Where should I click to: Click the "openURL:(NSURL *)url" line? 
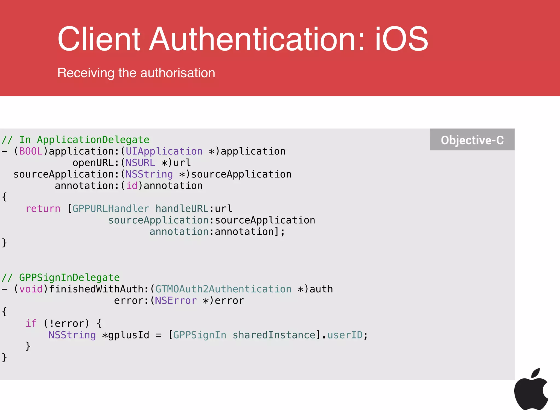click(132, 163)
